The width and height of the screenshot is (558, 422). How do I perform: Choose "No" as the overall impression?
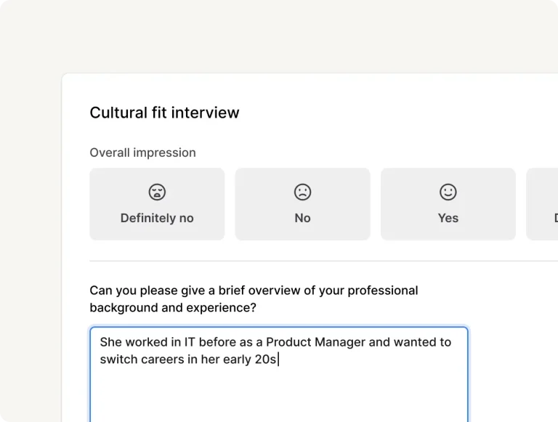point(302,204)
